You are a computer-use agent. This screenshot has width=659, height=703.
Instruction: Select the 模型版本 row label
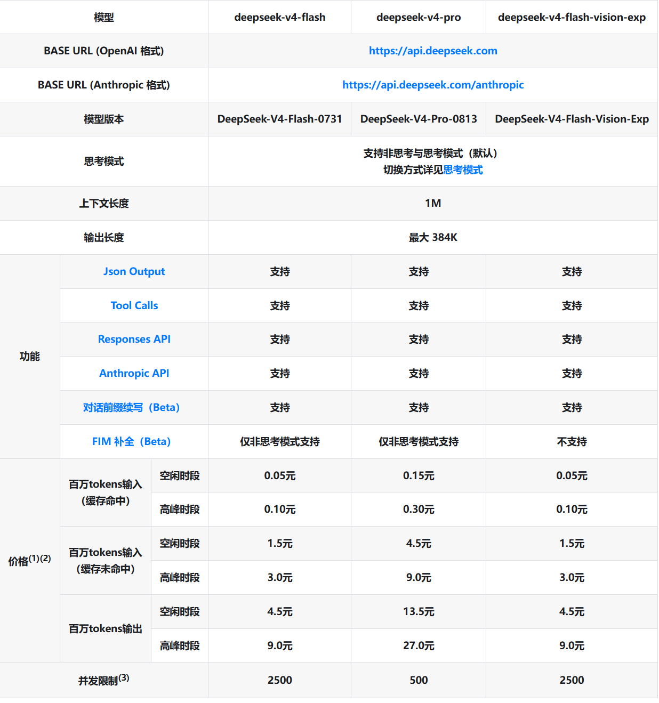(104, 119)
